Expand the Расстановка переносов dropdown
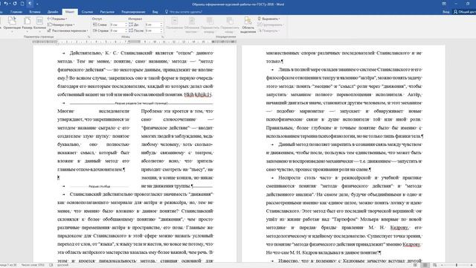 tap(68, 31)
